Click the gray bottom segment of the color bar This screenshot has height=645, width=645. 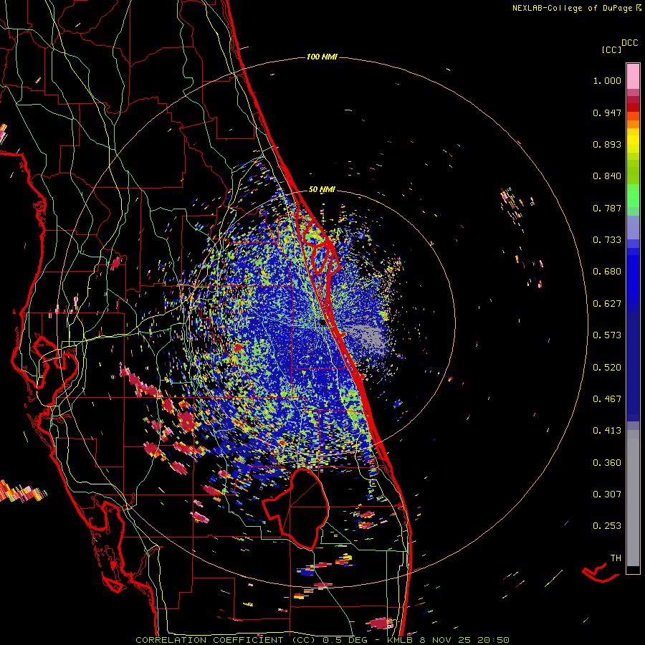[x=633, y=498]
